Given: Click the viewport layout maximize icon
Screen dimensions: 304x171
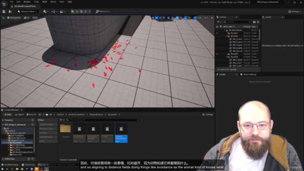Looking at the screenshot, I should click(x=212, y=18).
